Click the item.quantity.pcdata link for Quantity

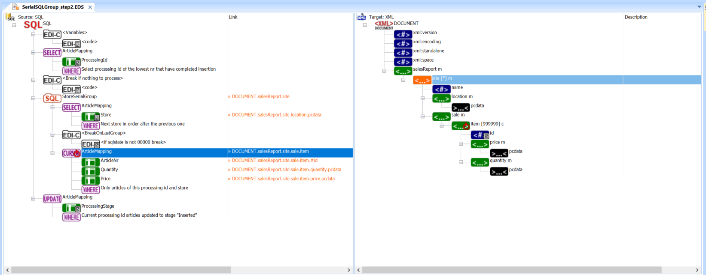click(286, 170)
